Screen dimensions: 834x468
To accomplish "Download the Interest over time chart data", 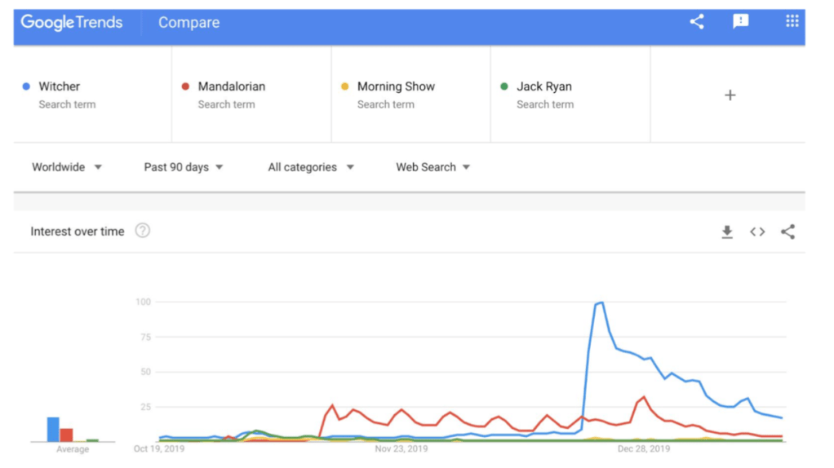I will [727, 232].
